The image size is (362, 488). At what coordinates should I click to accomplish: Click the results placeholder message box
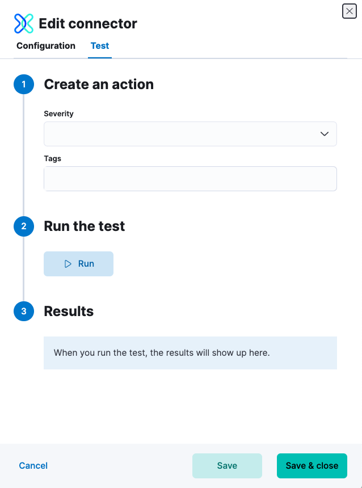(x=190, y=352)
